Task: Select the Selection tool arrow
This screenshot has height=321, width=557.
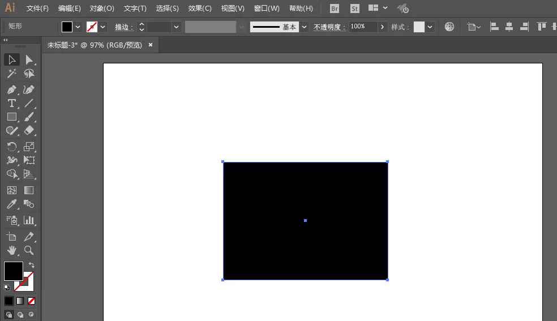Action: pyautogui.click(x=12, y=59)
